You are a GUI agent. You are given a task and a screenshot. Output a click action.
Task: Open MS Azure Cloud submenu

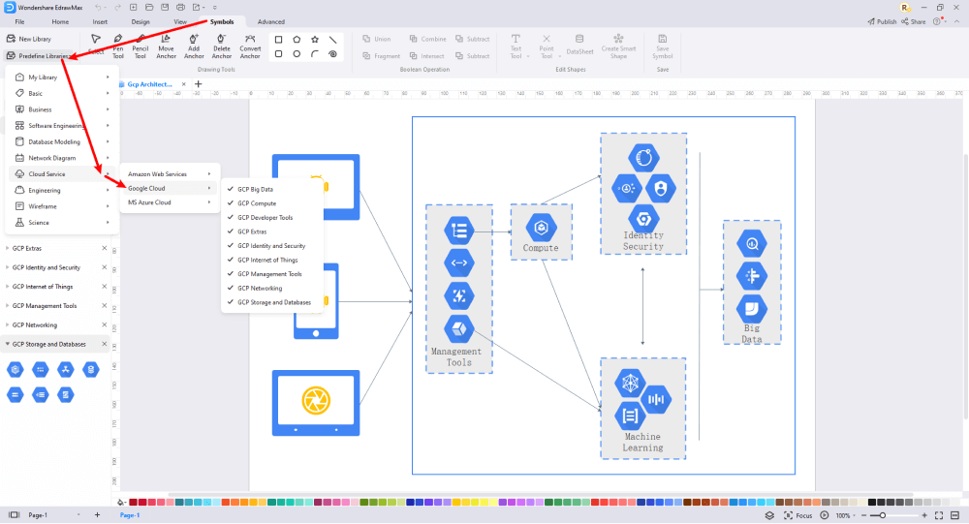[170, 202]
